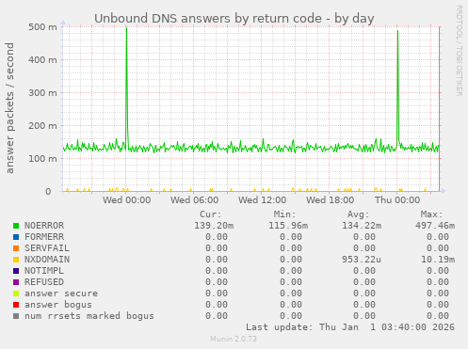Click the 100 m y-axis label
Image resolution: width=468 pixels, height=349 pixels.
point(42,158)
